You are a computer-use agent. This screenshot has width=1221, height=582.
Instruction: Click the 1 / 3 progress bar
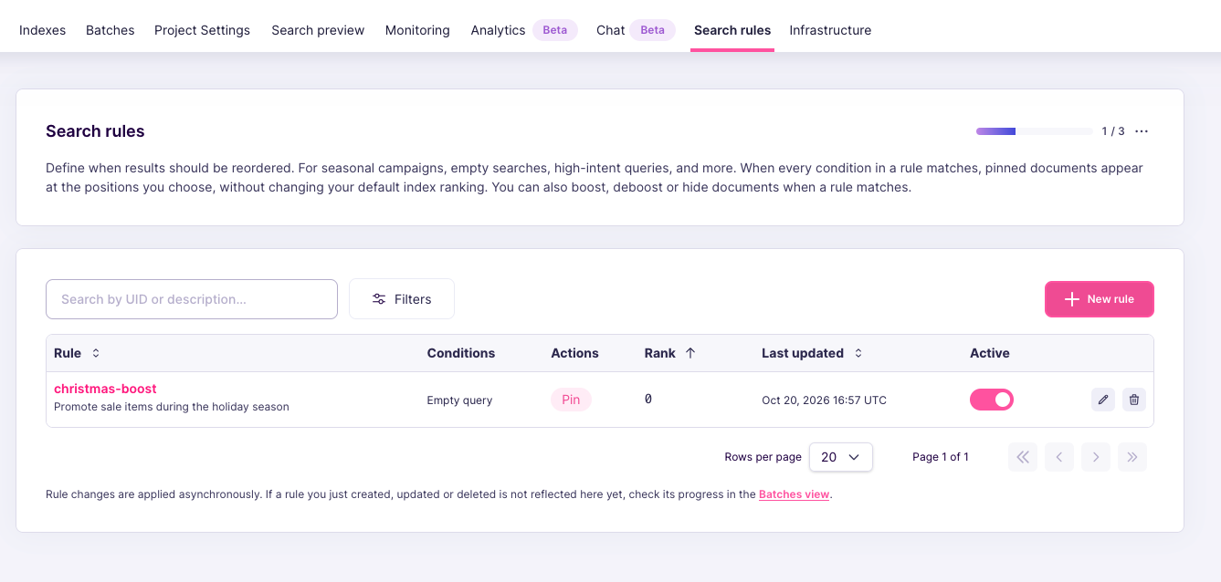click(1034, 131)
